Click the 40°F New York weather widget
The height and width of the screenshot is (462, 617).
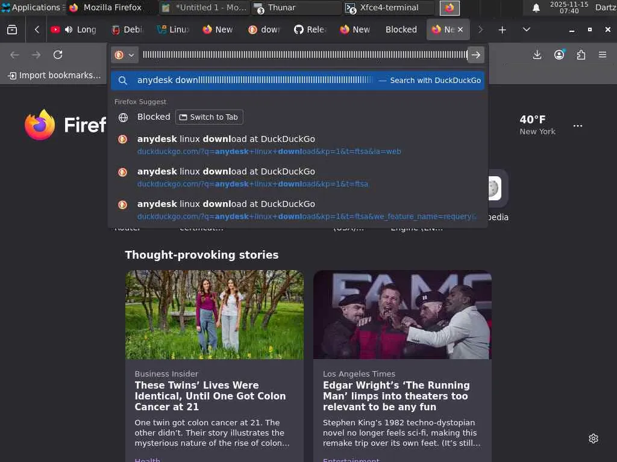[x=537, y=125]
